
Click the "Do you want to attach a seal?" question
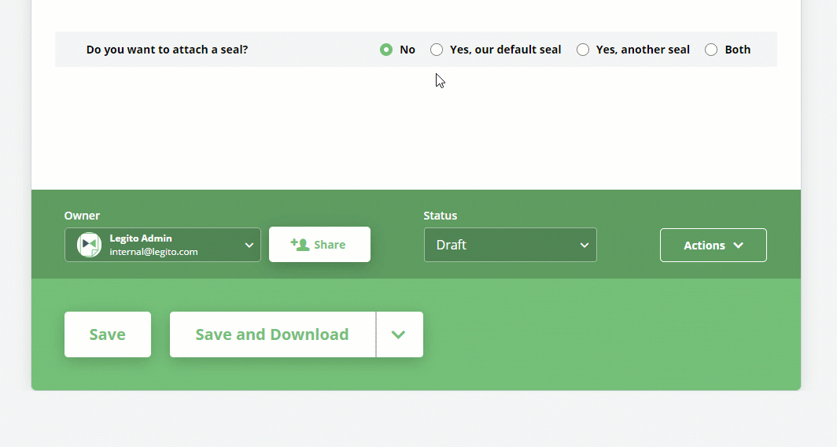tap(167, 50)
